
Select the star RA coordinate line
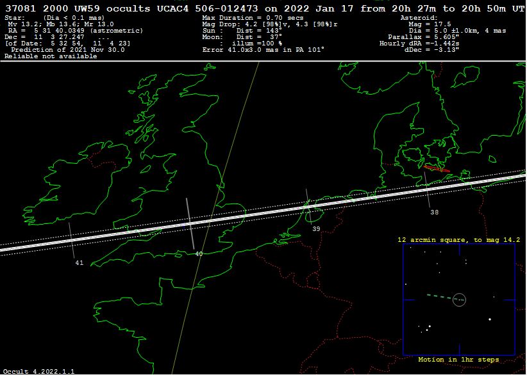(x=74, y=31)
